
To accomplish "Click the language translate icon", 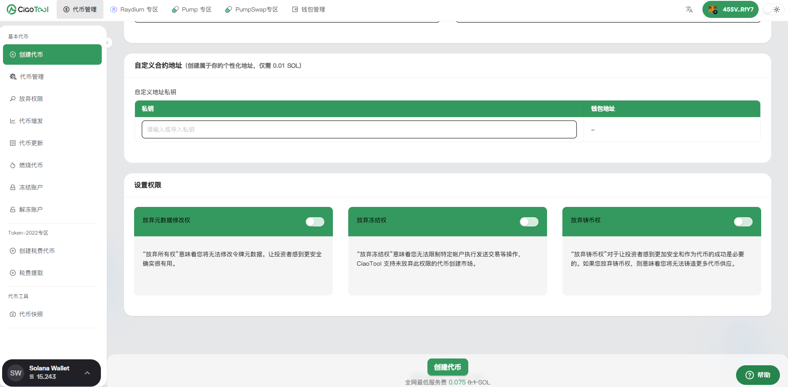I will 689,9.
